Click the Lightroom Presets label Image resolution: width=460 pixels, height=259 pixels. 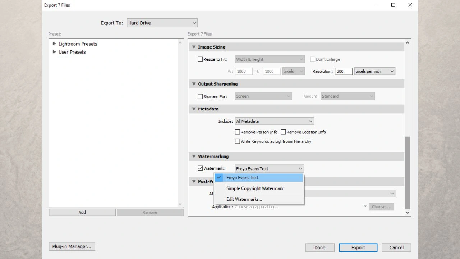click(78, 44)
